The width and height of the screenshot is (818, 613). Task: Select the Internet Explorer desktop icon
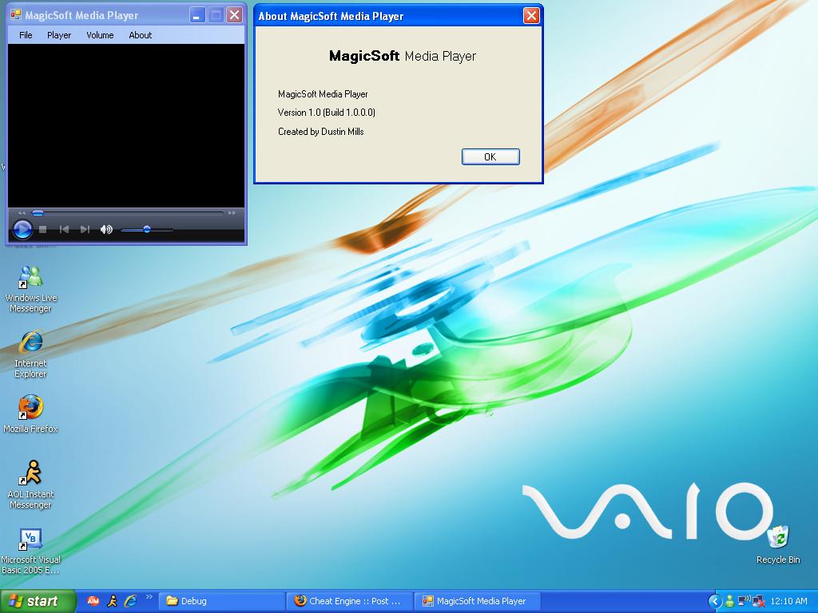point(31,354)
